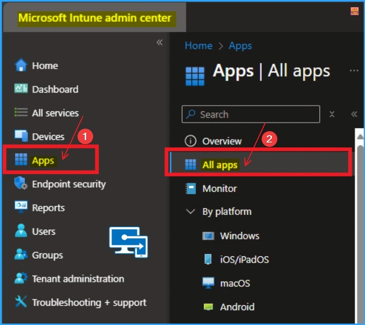
Task: Clear the search with X button
Action: pyautogui.click(x=332, y=114)
